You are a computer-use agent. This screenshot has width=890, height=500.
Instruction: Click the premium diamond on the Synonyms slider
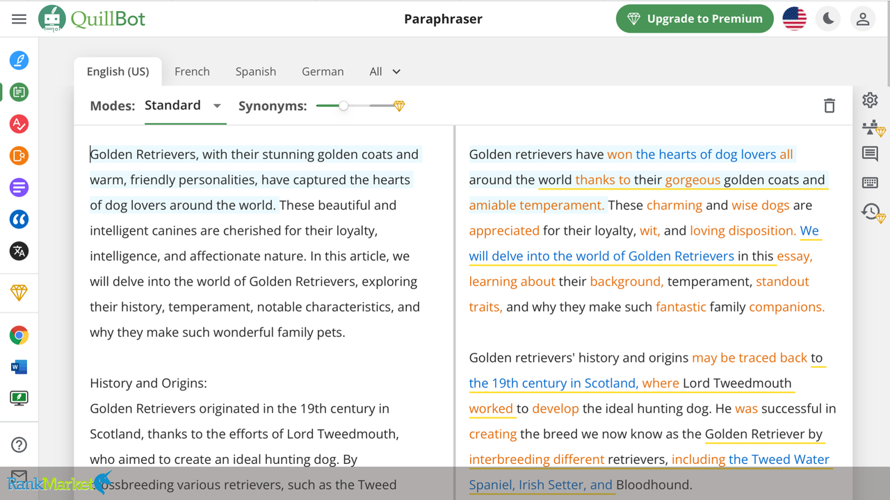pyautogui.click(x=399, y=106)
